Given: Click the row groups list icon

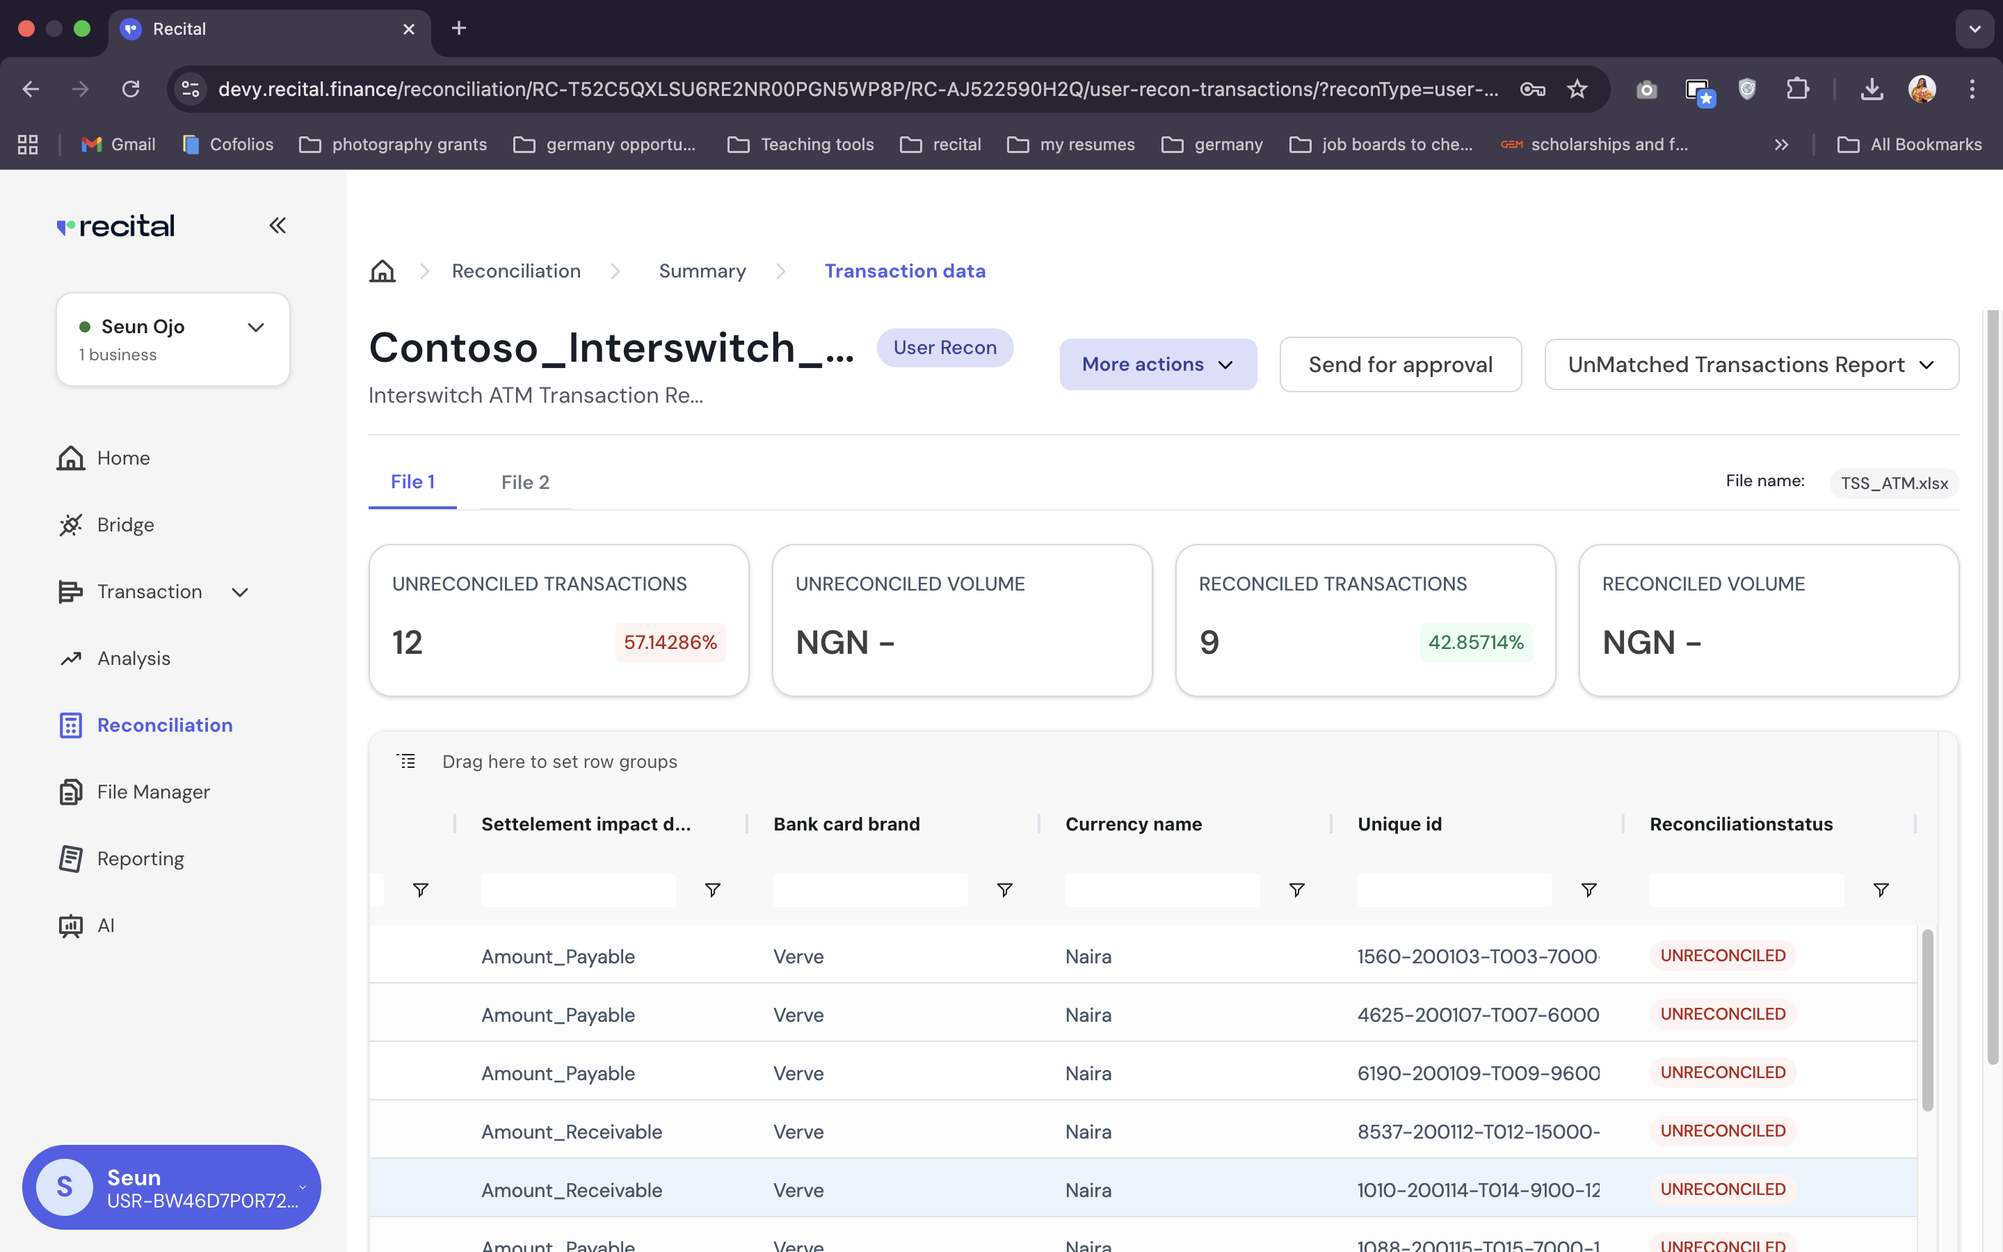Looking at the screenshot, I should [x=405, y=761].
